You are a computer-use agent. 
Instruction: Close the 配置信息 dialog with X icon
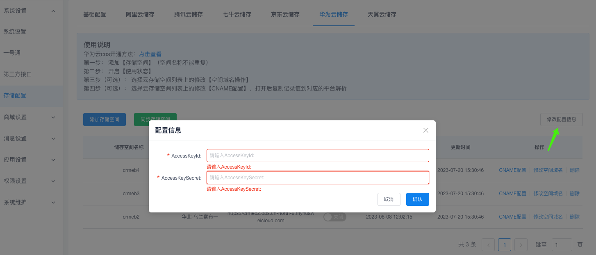pyautogui.click(x=425, y=131)
